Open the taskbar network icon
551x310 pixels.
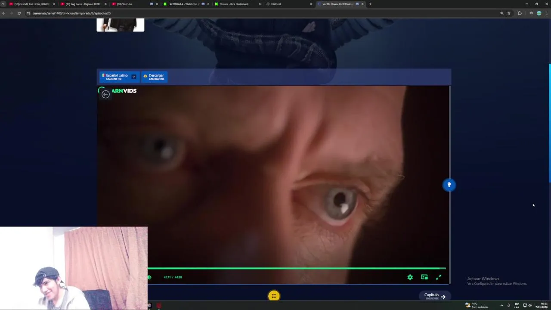point(525,305)
